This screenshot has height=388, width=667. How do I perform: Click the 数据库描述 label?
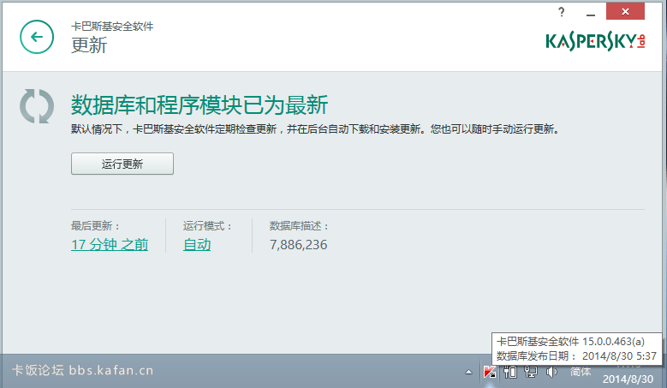tap(299, 226)
